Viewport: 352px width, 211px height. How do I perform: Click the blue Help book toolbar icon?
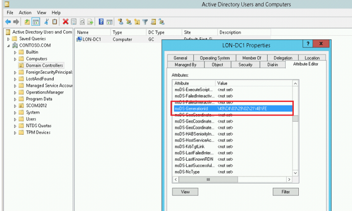[101, 22]
